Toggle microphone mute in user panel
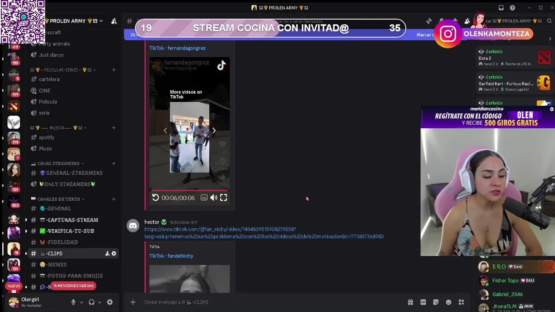555x312 pixels. coord(73,302)
